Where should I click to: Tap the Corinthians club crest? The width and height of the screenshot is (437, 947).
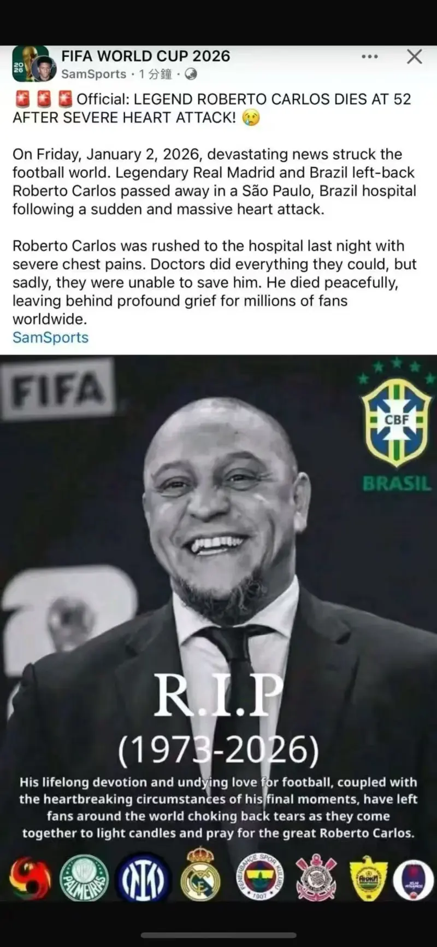click(x=316, y=878)
